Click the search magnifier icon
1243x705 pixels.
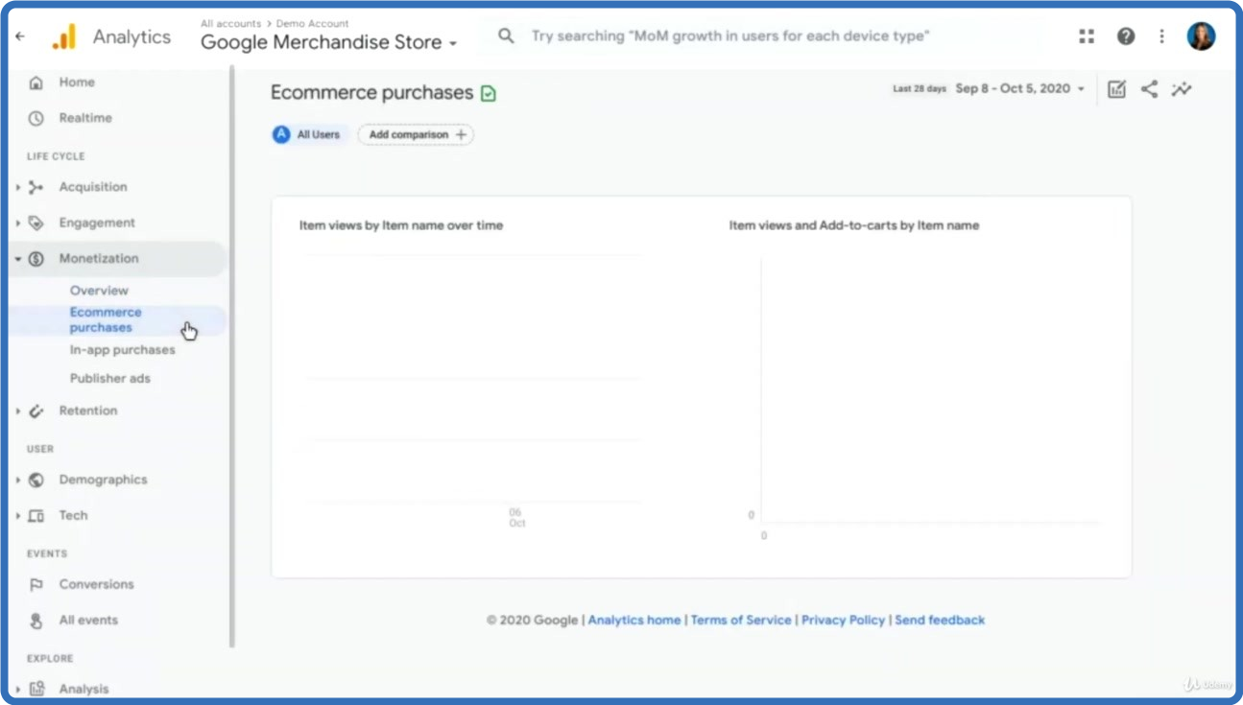506,36
